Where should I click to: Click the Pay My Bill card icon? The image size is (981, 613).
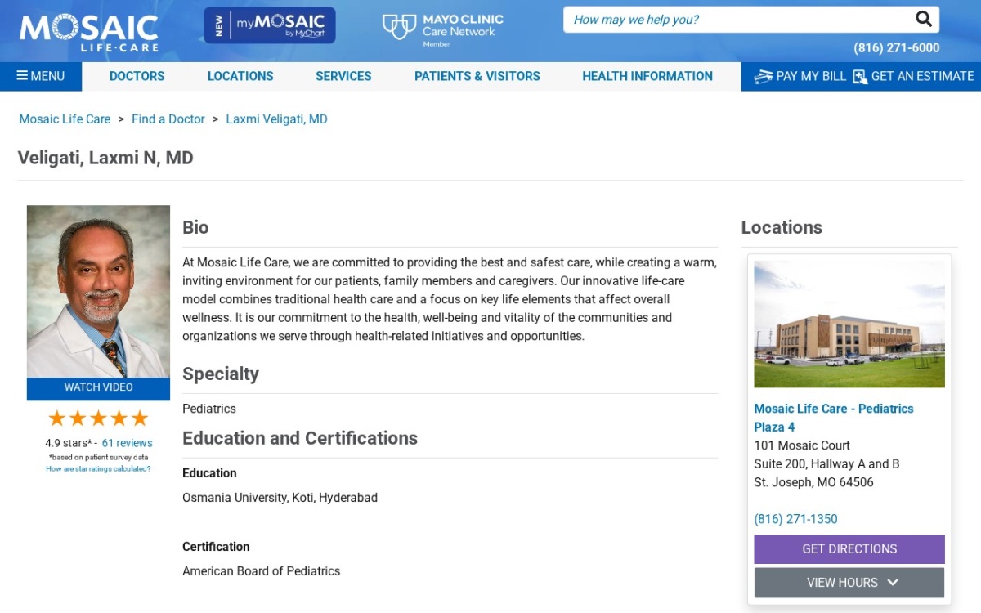coord(763,77)
